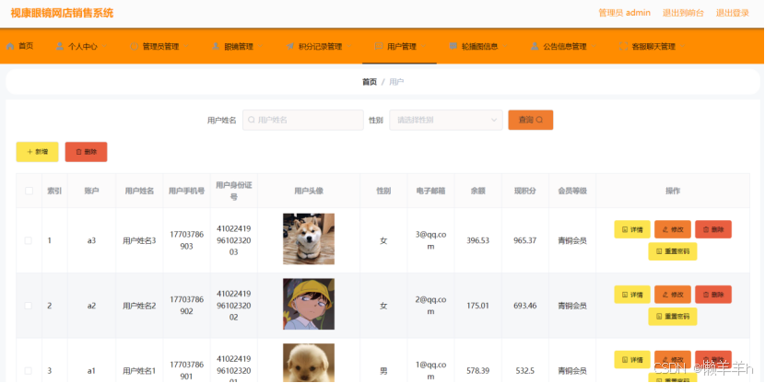Screen dimensions: 765x383
Task: Open the 管理员管理 menu
Action: tap(159, 46)
